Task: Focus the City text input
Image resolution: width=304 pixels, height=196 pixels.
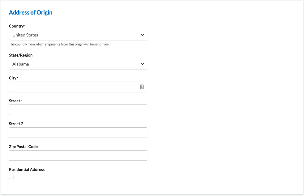Action: [73, 87]
